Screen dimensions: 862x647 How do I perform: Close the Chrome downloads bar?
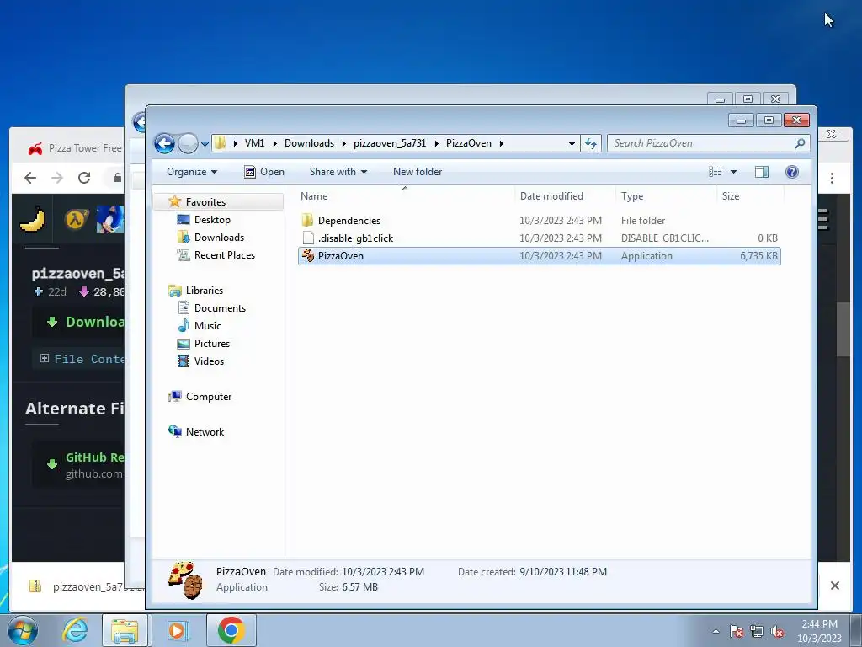(834, 586)
